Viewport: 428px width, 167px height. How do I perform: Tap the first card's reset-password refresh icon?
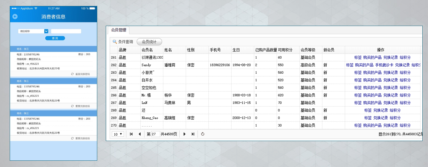(72, 74)
